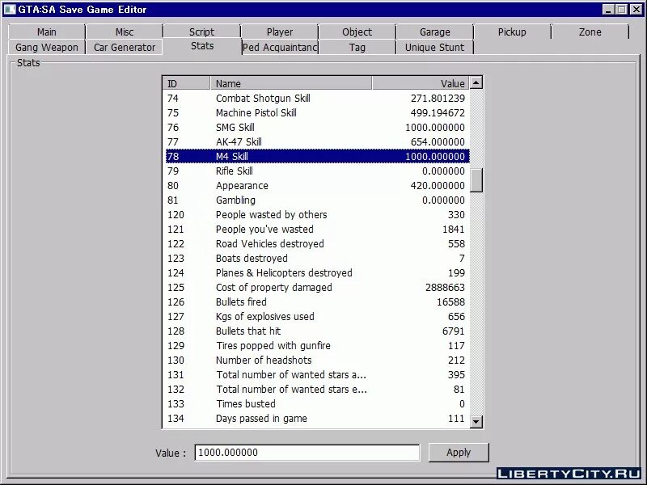The width and height of the screenshot is (647, 485).
Task: Open the Ped Acquaintance tab
Action: [x=280, y=48]
